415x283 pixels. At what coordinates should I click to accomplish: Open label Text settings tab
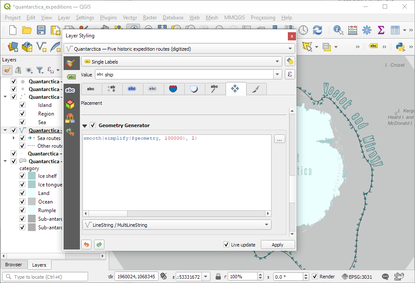coord(91,89)
